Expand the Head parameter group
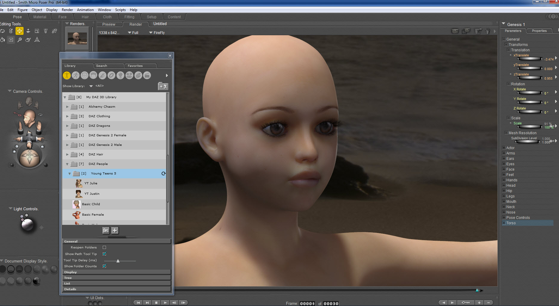This screenshot has height=306, width=559. [x=504, y=186]
